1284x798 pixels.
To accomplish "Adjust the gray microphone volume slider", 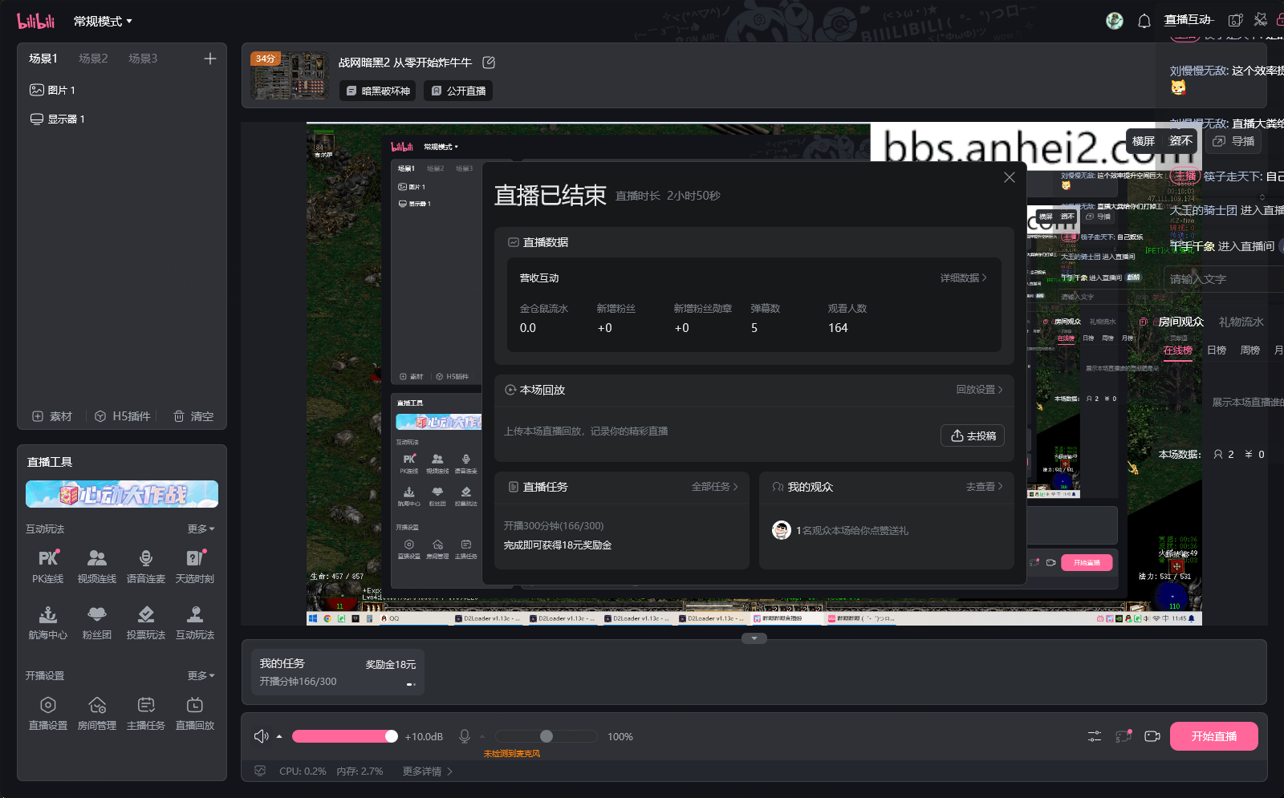I will pyautogui.click(x=547, y=736).
